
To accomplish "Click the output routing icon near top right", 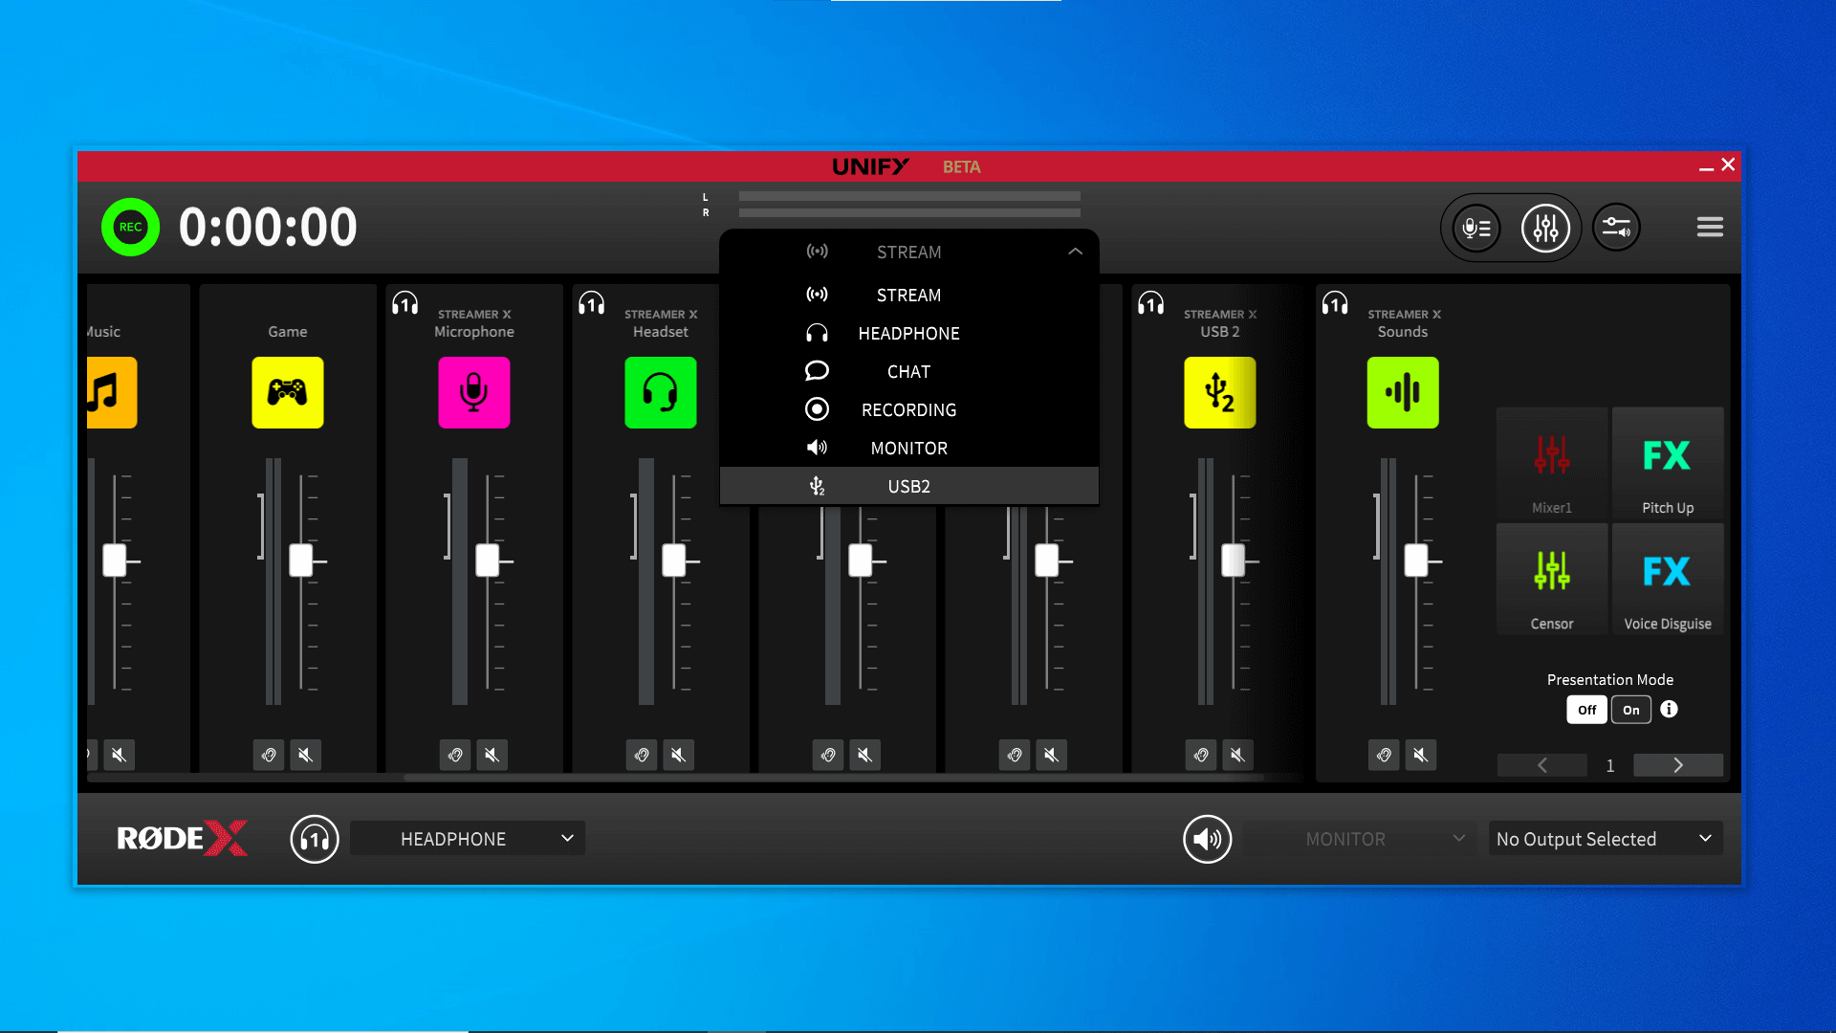I will [1616, 228].
